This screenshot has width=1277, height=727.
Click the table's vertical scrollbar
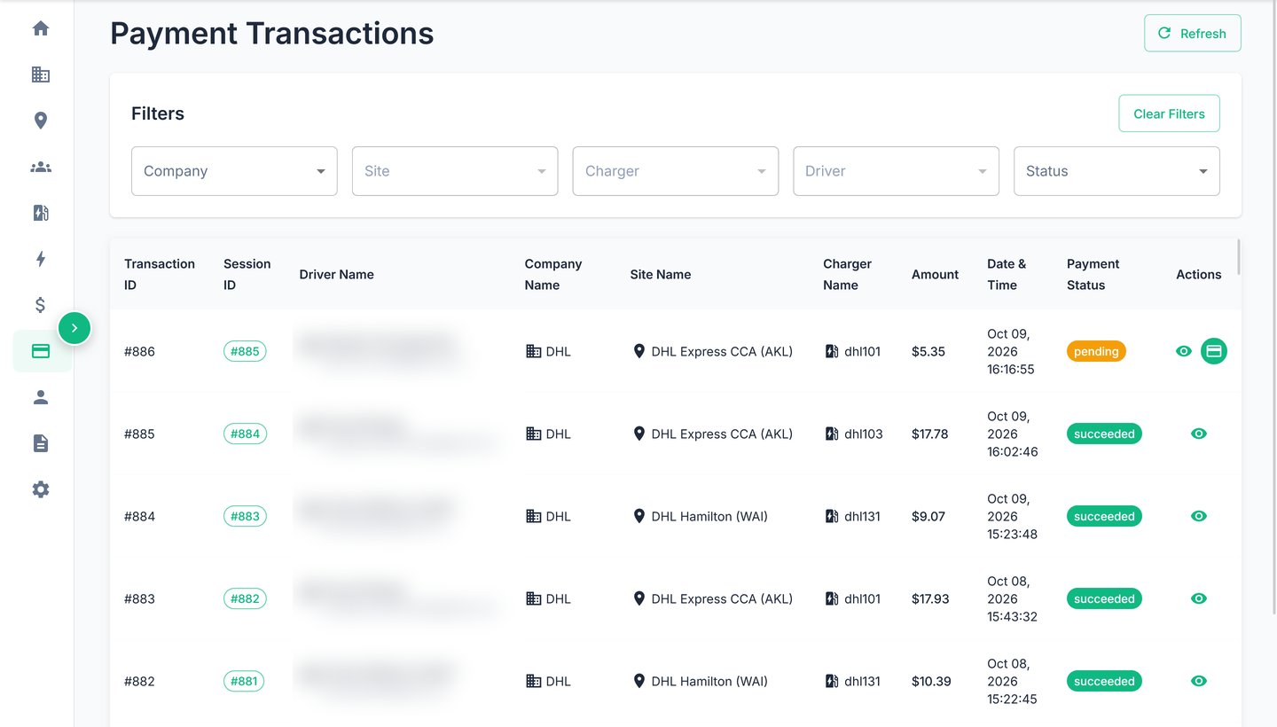tap(1238, 257)
